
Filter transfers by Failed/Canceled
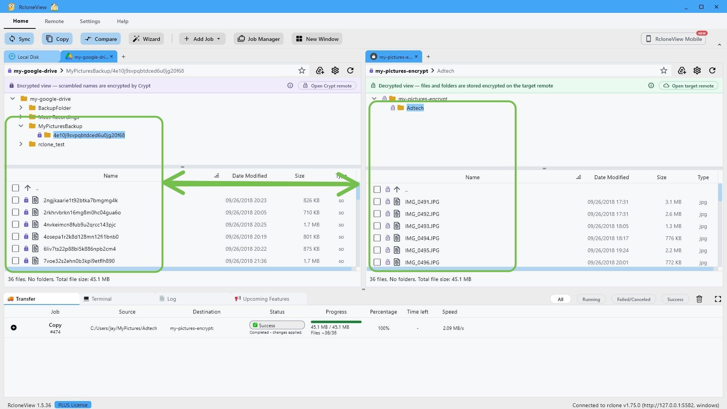click(633, 299)
